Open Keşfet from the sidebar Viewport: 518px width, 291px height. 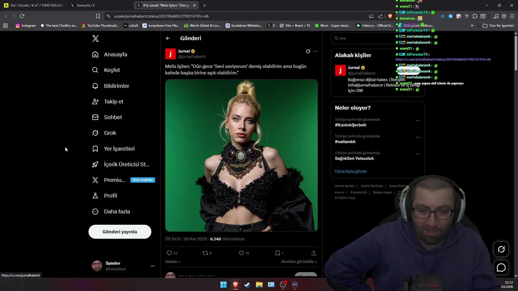tap(106, 70)
